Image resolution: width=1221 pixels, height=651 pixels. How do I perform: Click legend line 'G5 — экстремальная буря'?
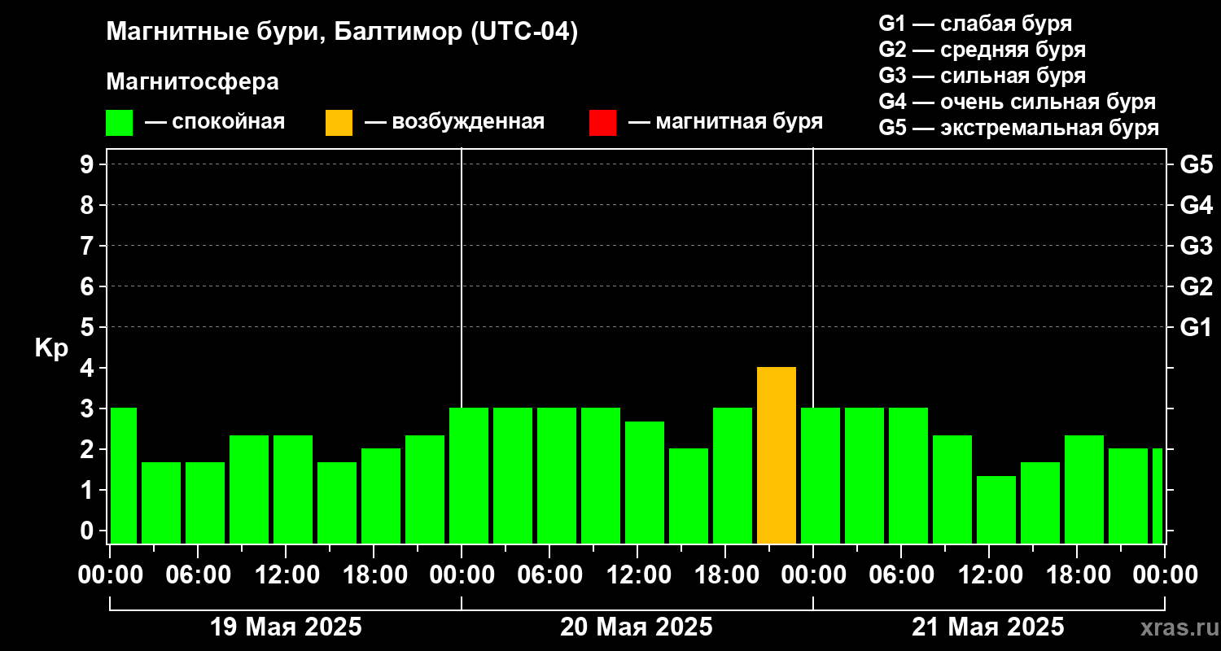click(1019, 128)
